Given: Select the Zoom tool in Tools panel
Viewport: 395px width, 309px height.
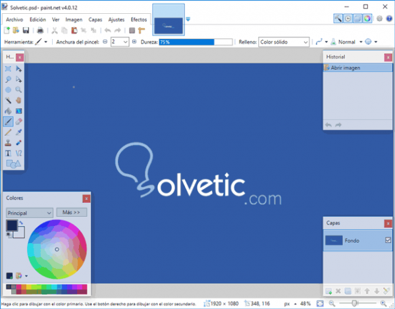Looking at the screenshot, I should click(18, 90).
